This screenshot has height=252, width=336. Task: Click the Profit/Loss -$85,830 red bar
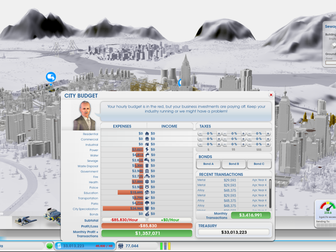(147, 226)
